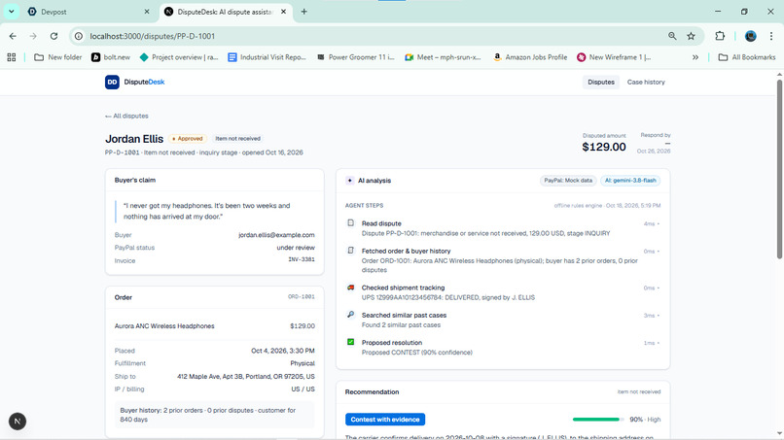Go back to All disputes
784x440 pixels.
(x=126, y=116)
